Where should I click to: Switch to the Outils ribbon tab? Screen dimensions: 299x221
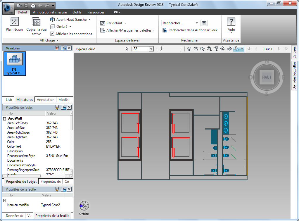tap(77, 12)
